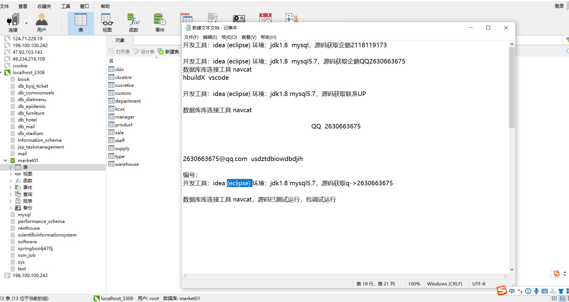
Task: Click the market01 database icon
Action: (13, 160)
